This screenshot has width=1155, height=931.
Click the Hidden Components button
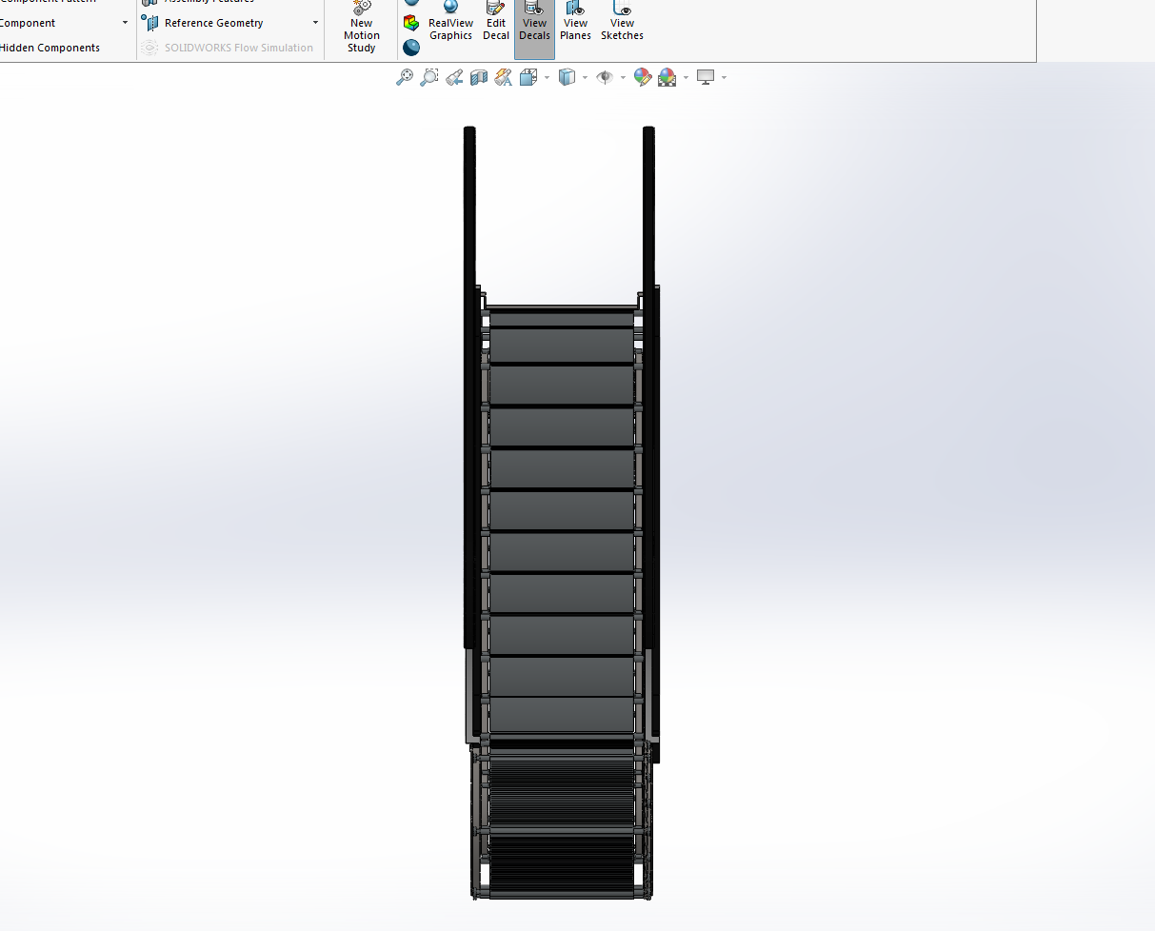[50, 48]
